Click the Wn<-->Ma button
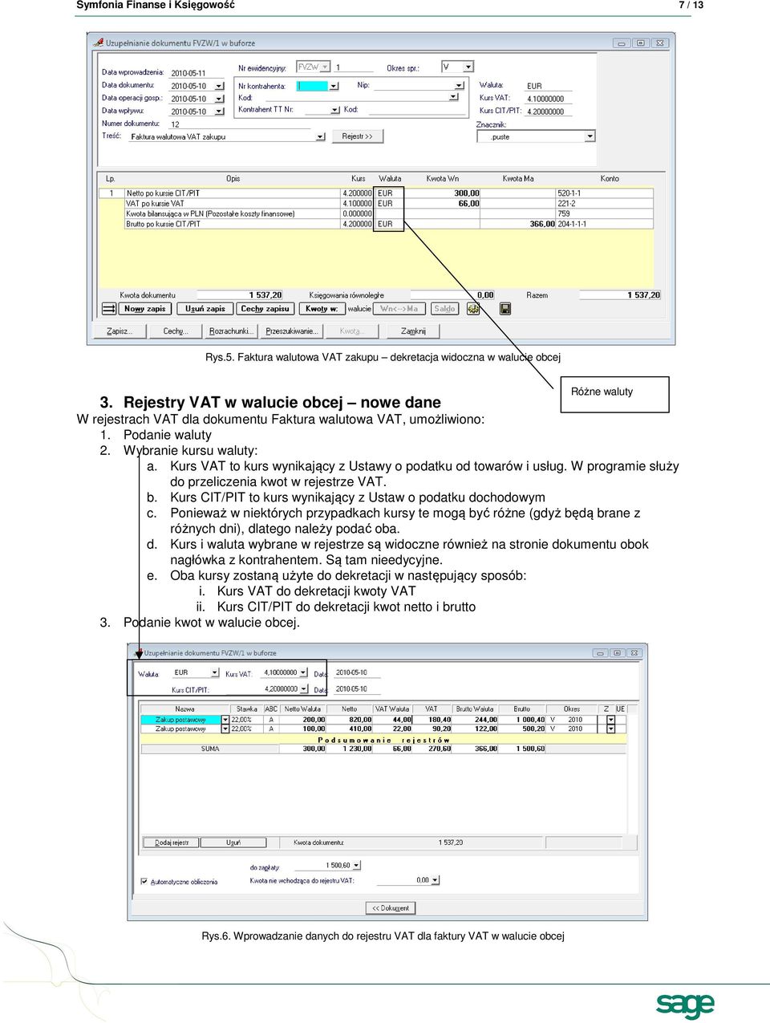 coord(399,309)
